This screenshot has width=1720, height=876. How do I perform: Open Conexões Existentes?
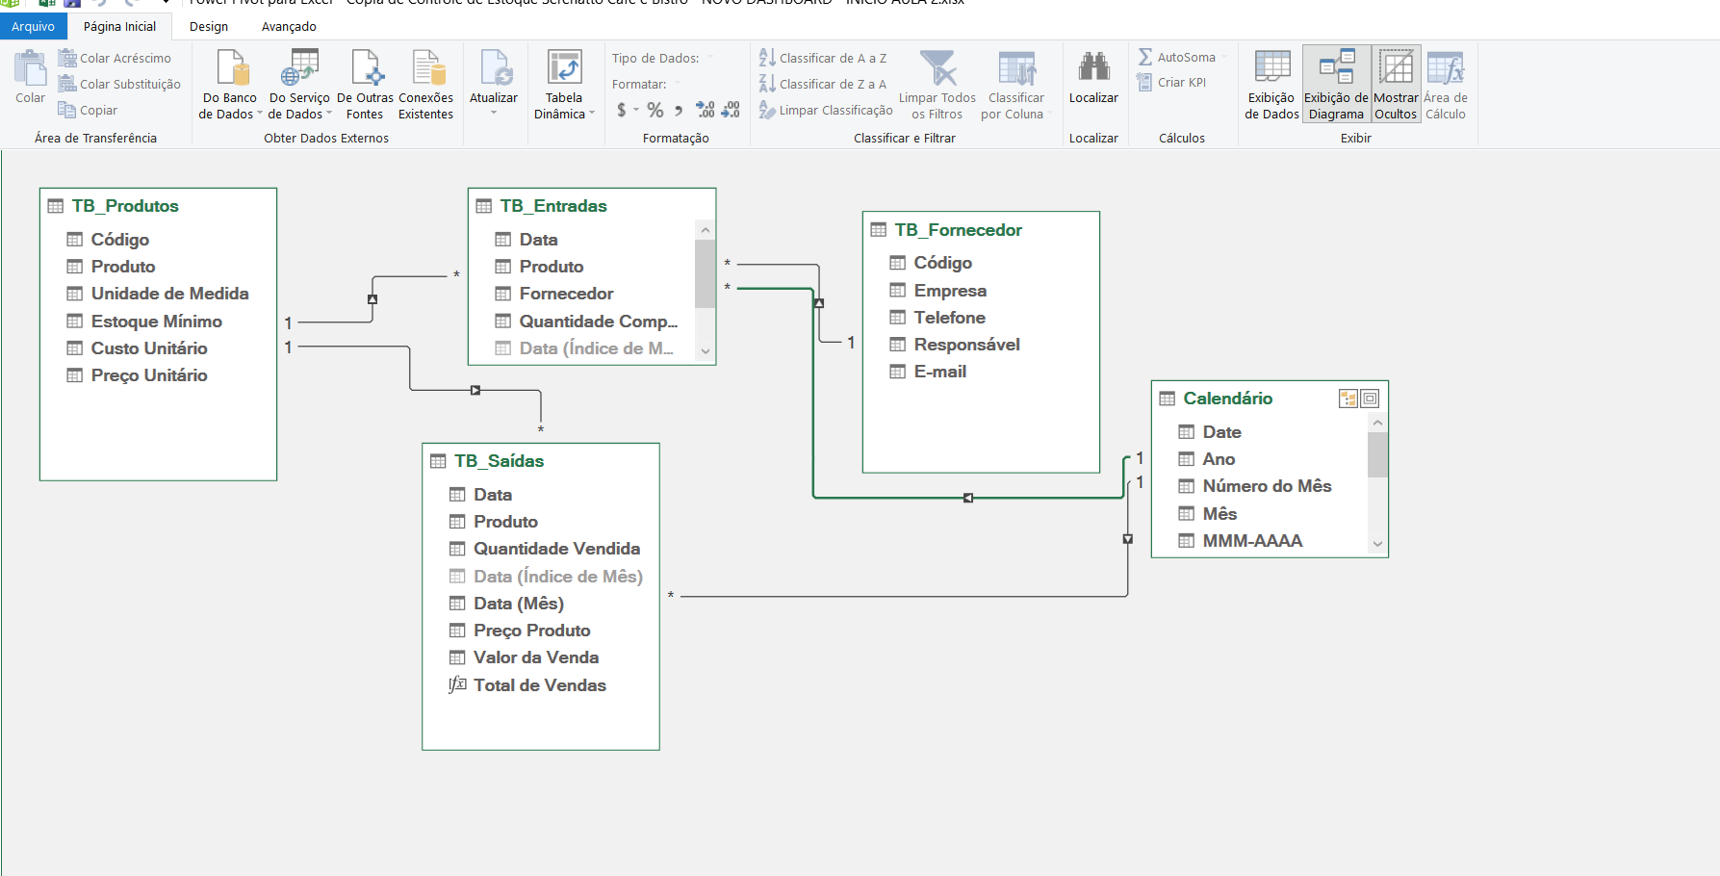pos(425,85)
